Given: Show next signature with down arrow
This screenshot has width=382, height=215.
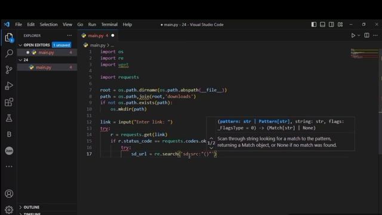Looking at the screenshot, I should tap(211, 148).
